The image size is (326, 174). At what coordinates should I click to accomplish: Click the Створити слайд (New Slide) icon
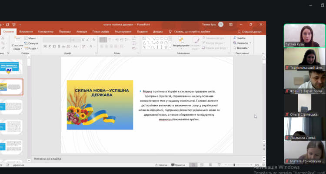[x=17, y=40]
